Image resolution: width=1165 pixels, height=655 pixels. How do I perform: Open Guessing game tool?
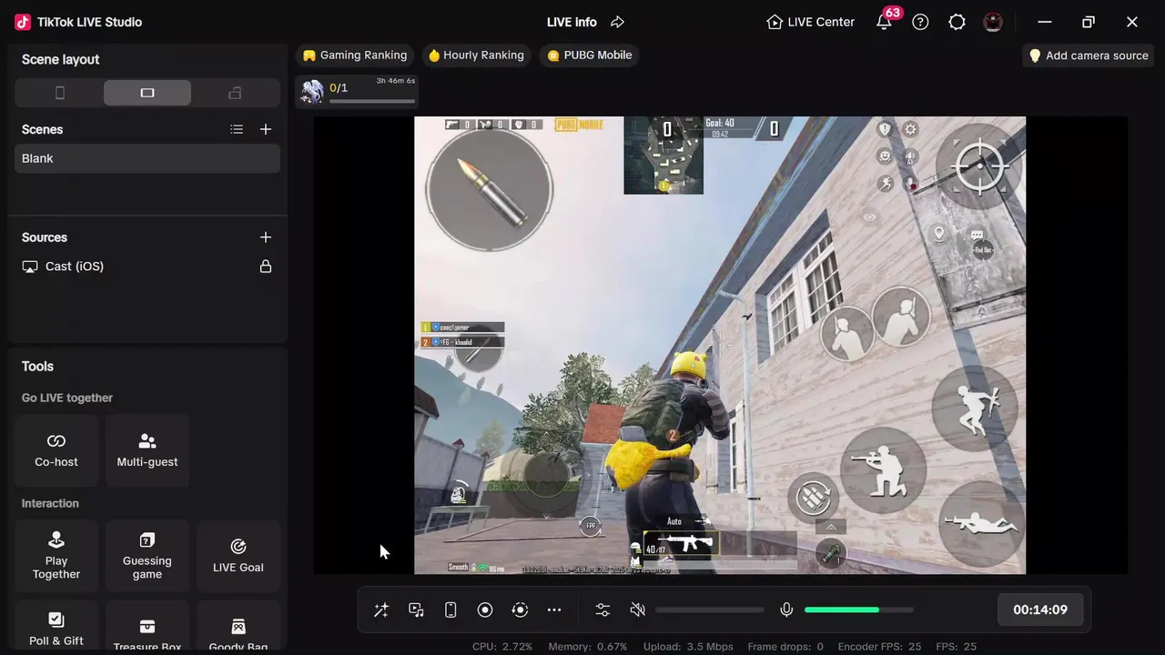(x=147, y=556)
